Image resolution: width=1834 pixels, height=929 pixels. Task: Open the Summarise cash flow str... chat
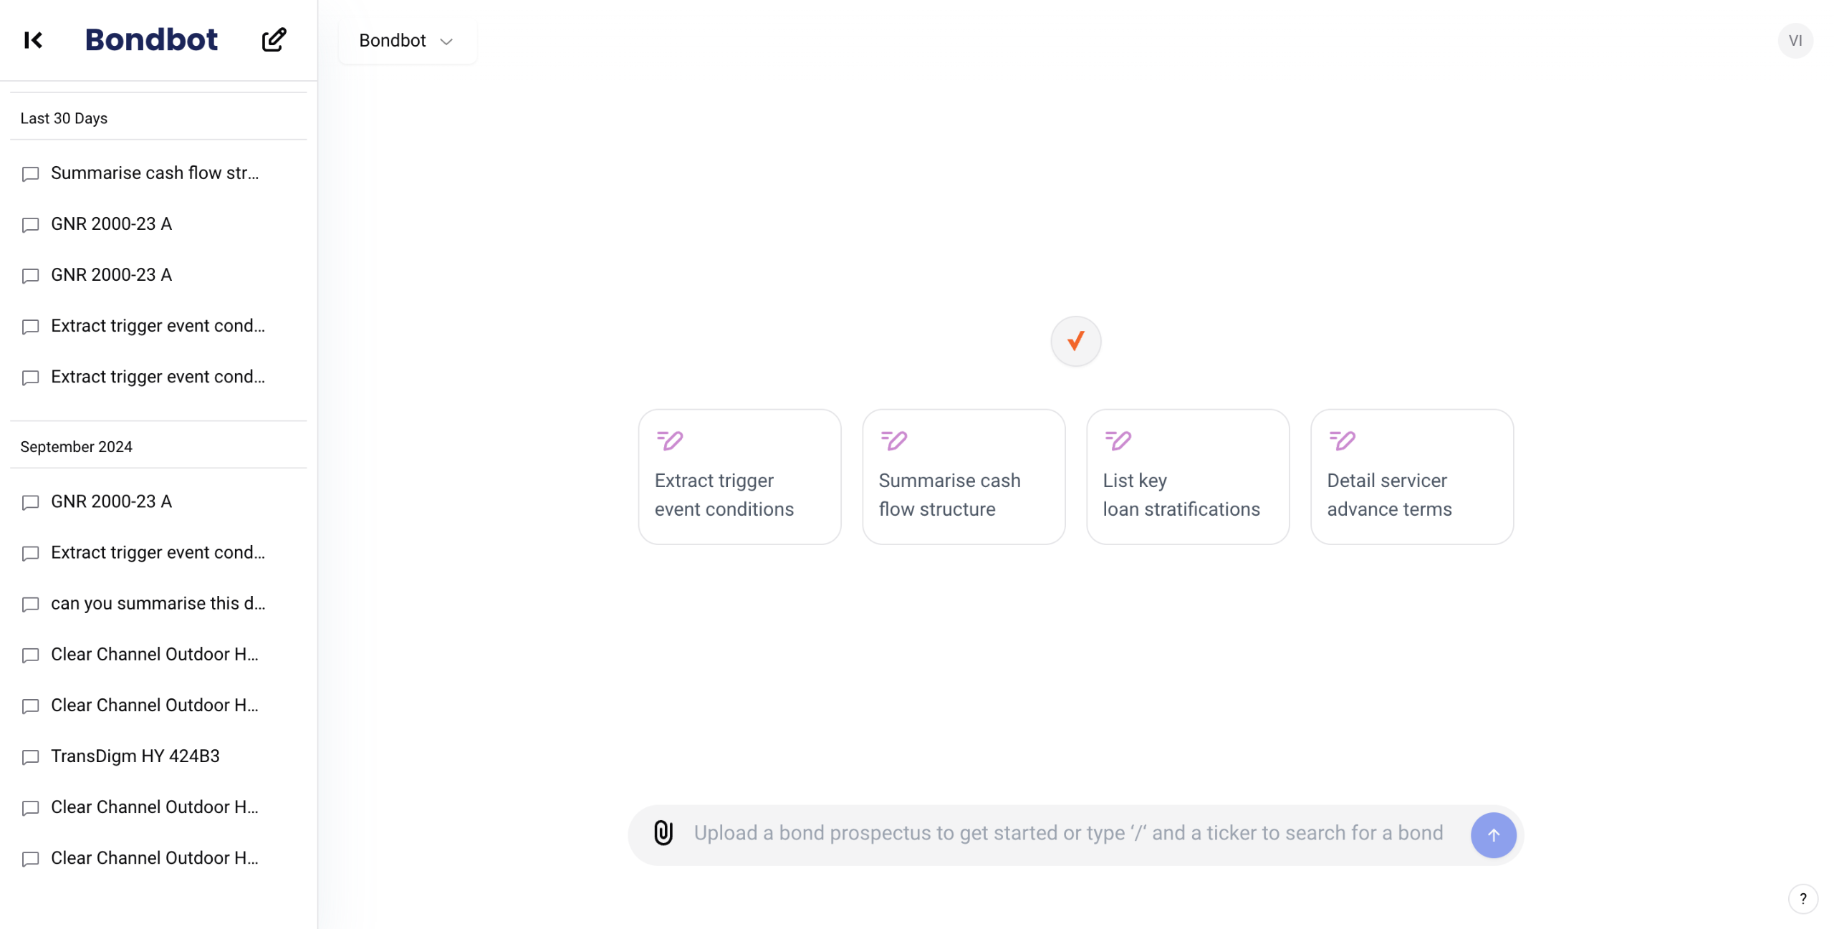pyautogui.click(x=154, y=173)
